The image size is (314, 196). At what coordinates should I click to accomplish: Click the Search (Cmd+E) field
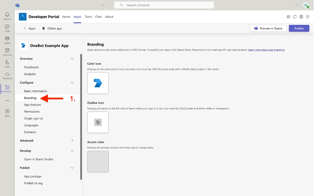[164, 5]
